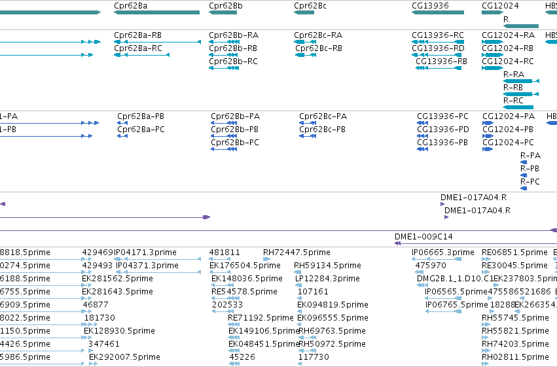Click EST EK148036.5prime label
Image resolution: width=557 pixels, height=367 pixels.
click(x=247, y=279)
